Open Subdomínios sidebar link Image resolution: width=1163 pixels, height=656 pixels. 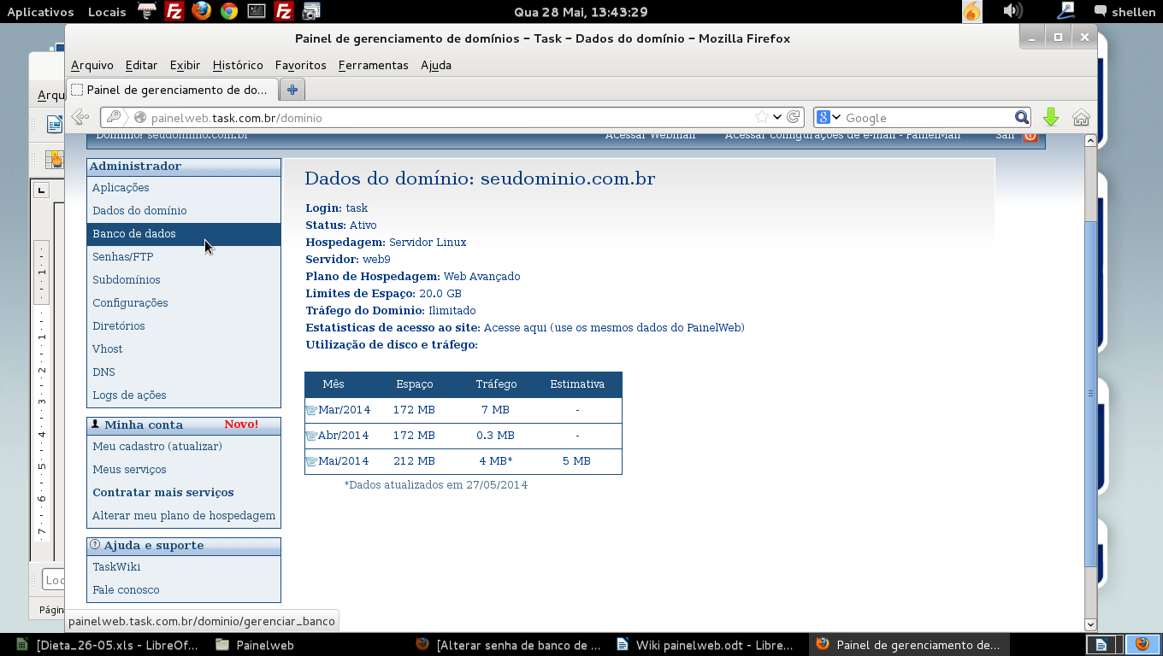127,280
